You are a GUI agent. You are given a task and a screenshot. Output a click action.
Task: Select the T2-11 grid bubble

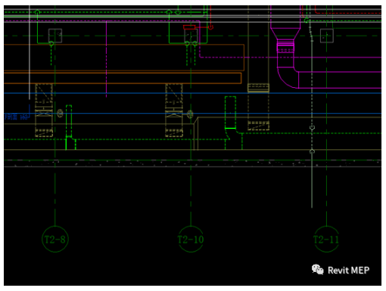pos(326,239)
